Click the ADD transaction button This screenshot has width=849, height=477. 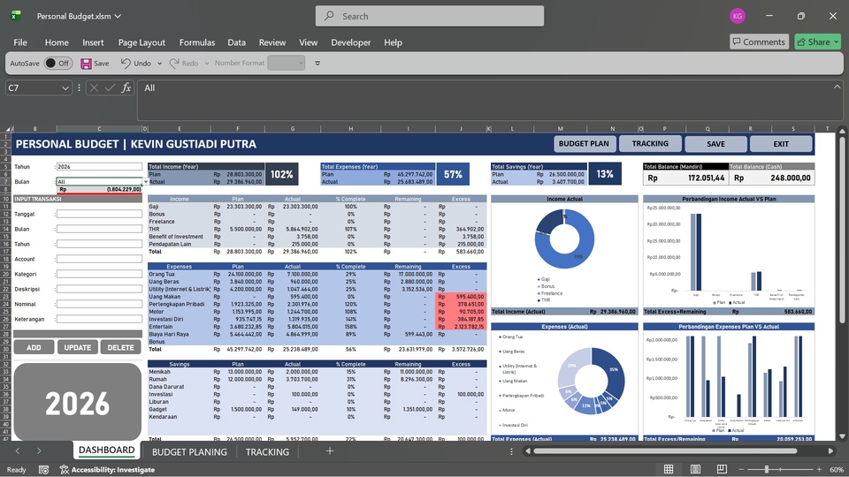point(34,347)
